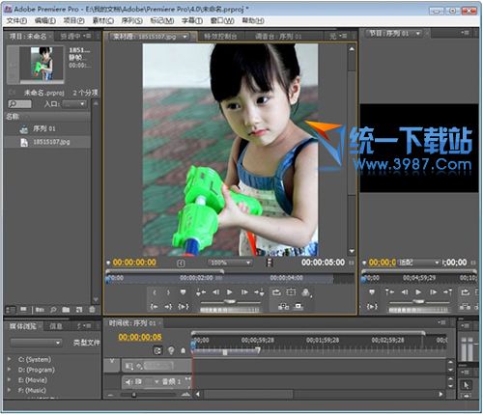The height and width of the screenshot is (415, 483).
Task: Play In to Out in Program monitor
Action: [x=372, y=307]
